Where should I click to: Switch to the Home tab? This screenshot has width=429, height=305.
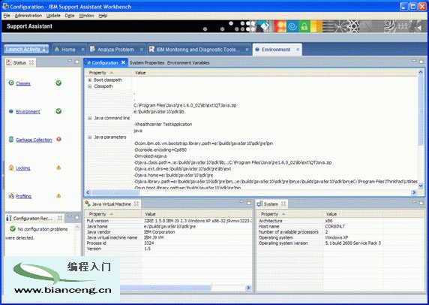tap(68, 50)
